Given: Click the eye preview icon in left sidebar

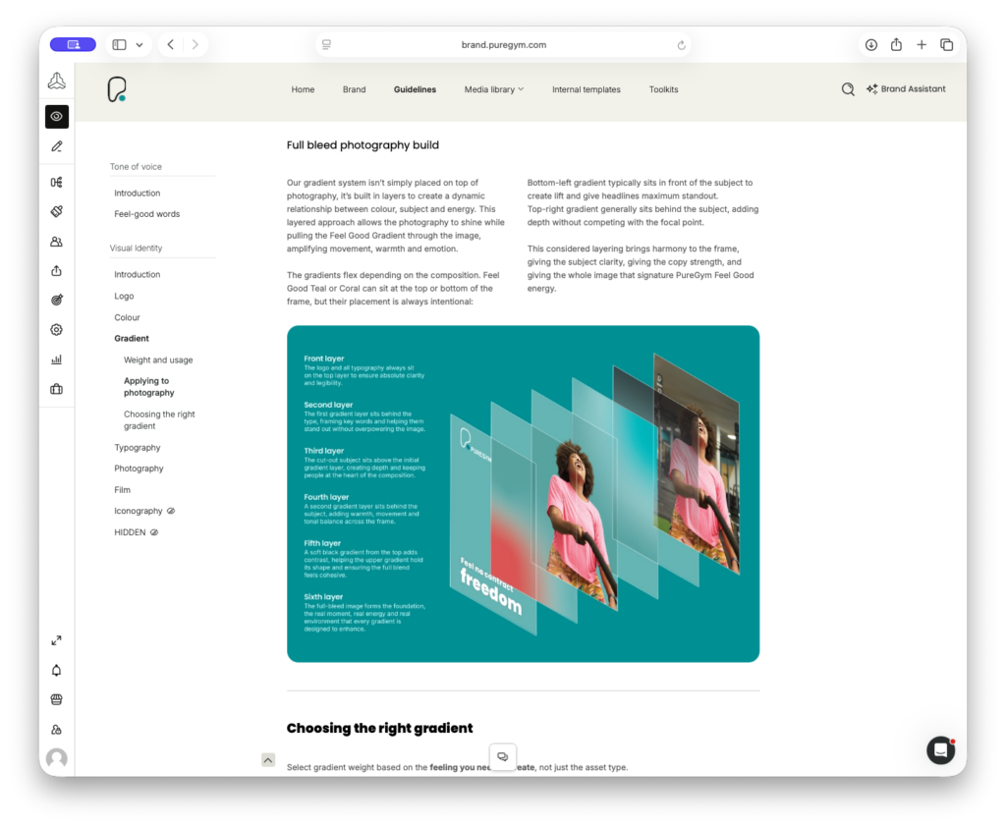Looking at the screenshot, I should point(57,117).
